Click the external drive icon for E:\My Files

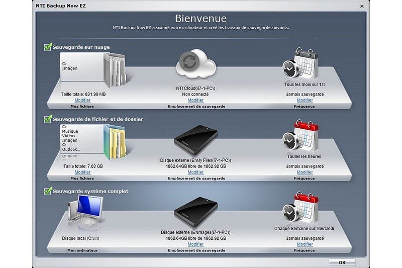click(196, 140)
